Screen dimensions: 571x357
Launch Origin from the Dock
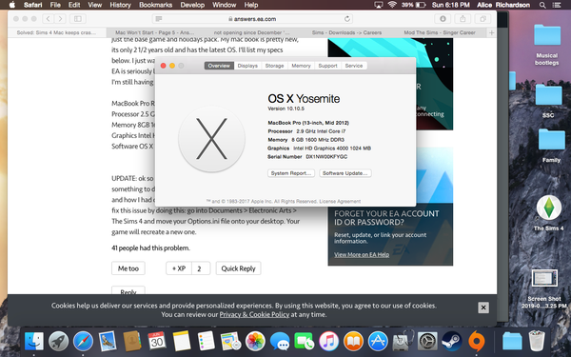click(477, 342)
